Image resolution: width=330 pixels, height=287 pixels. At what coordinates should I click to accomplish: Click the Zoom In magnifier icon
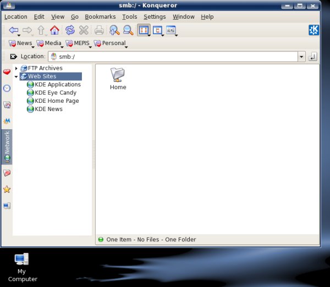114,30
